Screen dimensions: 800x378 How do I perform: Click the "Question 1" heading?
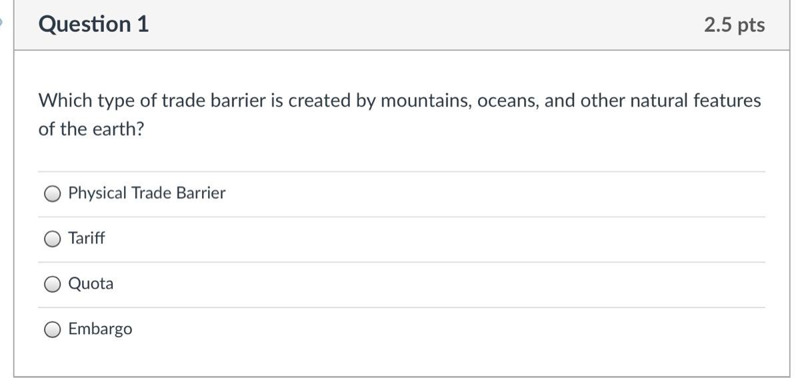(93, 25)
